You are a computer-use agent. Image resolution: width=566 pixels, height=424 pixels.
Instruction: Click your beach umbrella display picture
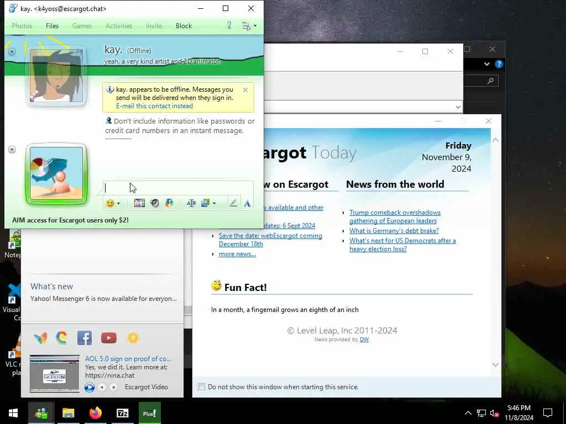pos(56,173)
